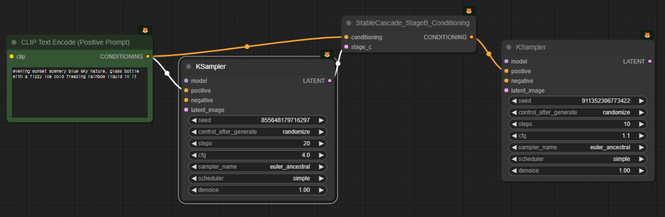This screenshot has width=665, height=217.
Task: Click the fox badge above CLIP Text Encode node
Action: point(145,30)
